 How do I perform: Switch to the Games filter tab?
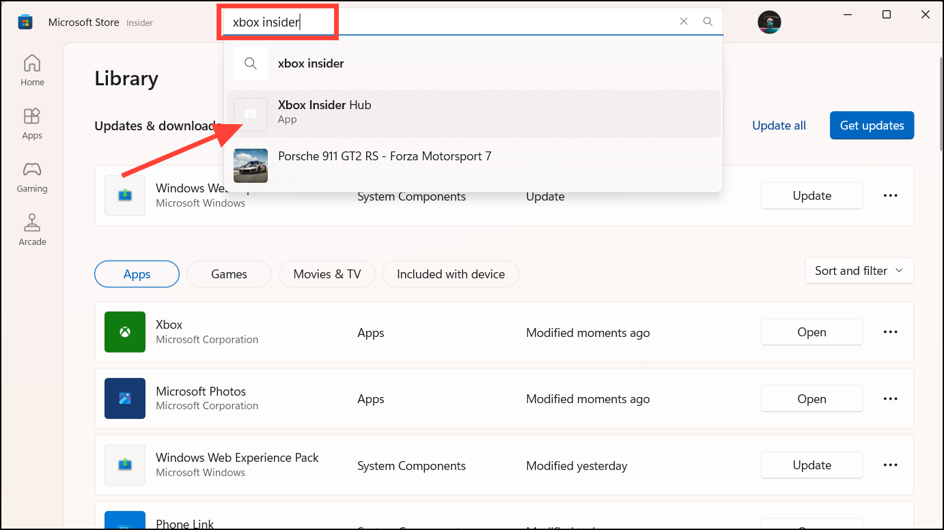click(x=229, y=274)
